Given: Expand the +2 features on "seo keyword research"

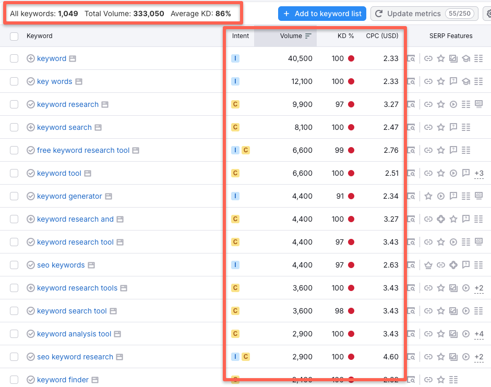Looking at the screenshot, I should click(480, 357).
